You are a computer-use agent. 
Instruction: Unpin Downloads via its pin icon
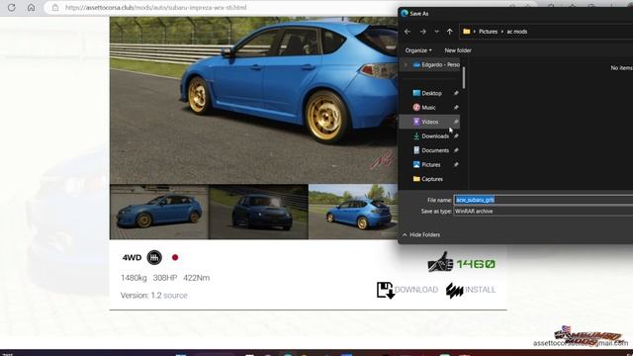click(x=456, y=136)
